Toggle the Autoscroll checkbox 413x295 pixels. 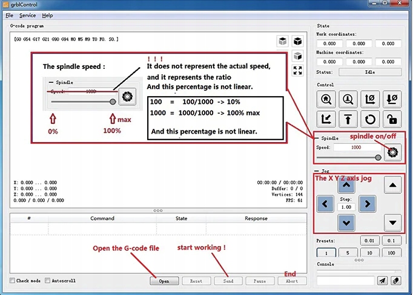click(47, 280)
